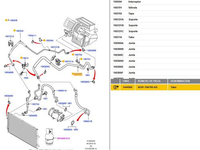Screen dimensions: 200x150
Task: Select the 19D734 Tubo row in list
Action: pyautogui.click(x=155, y=37)
